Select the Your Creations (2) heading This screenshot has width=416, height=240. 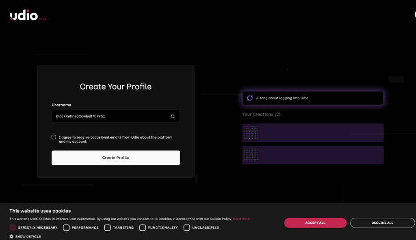261,114
